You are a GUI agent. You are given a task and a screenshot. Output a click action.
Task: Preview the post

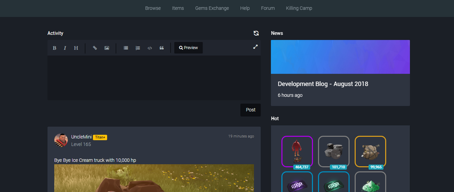click(x=189, y=48)
